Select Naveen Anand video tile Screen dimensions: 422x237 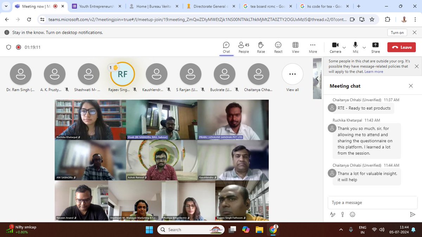tap(81, 200)
